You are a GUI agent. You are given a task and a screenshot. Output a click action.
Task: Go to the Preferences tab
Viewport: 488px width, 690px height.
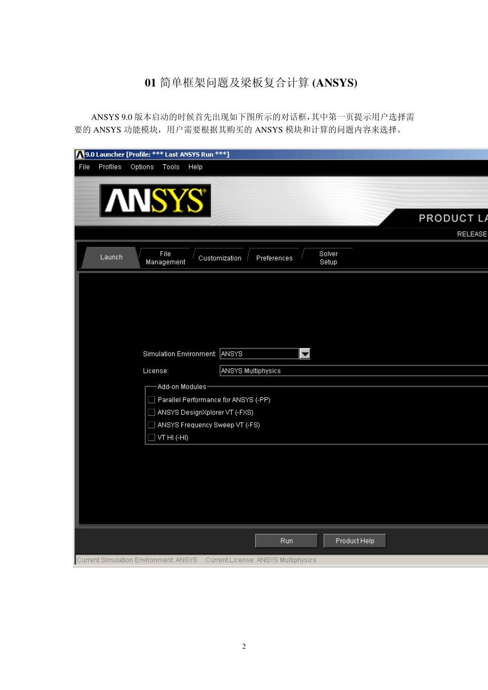point(274,258)
